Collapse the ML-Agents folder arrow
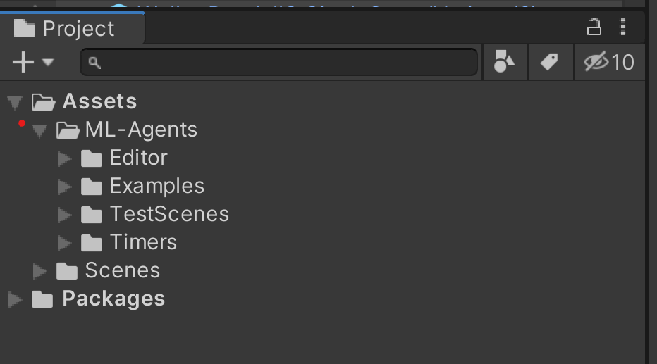 coord(39,130)
